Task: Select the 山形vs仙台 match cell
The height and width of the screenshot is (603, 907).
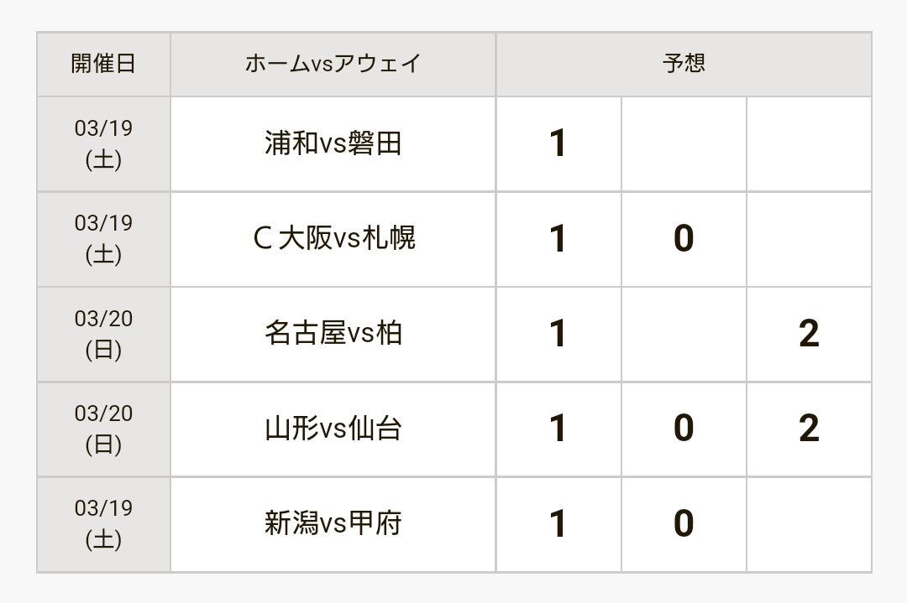Action: [333, 429]
